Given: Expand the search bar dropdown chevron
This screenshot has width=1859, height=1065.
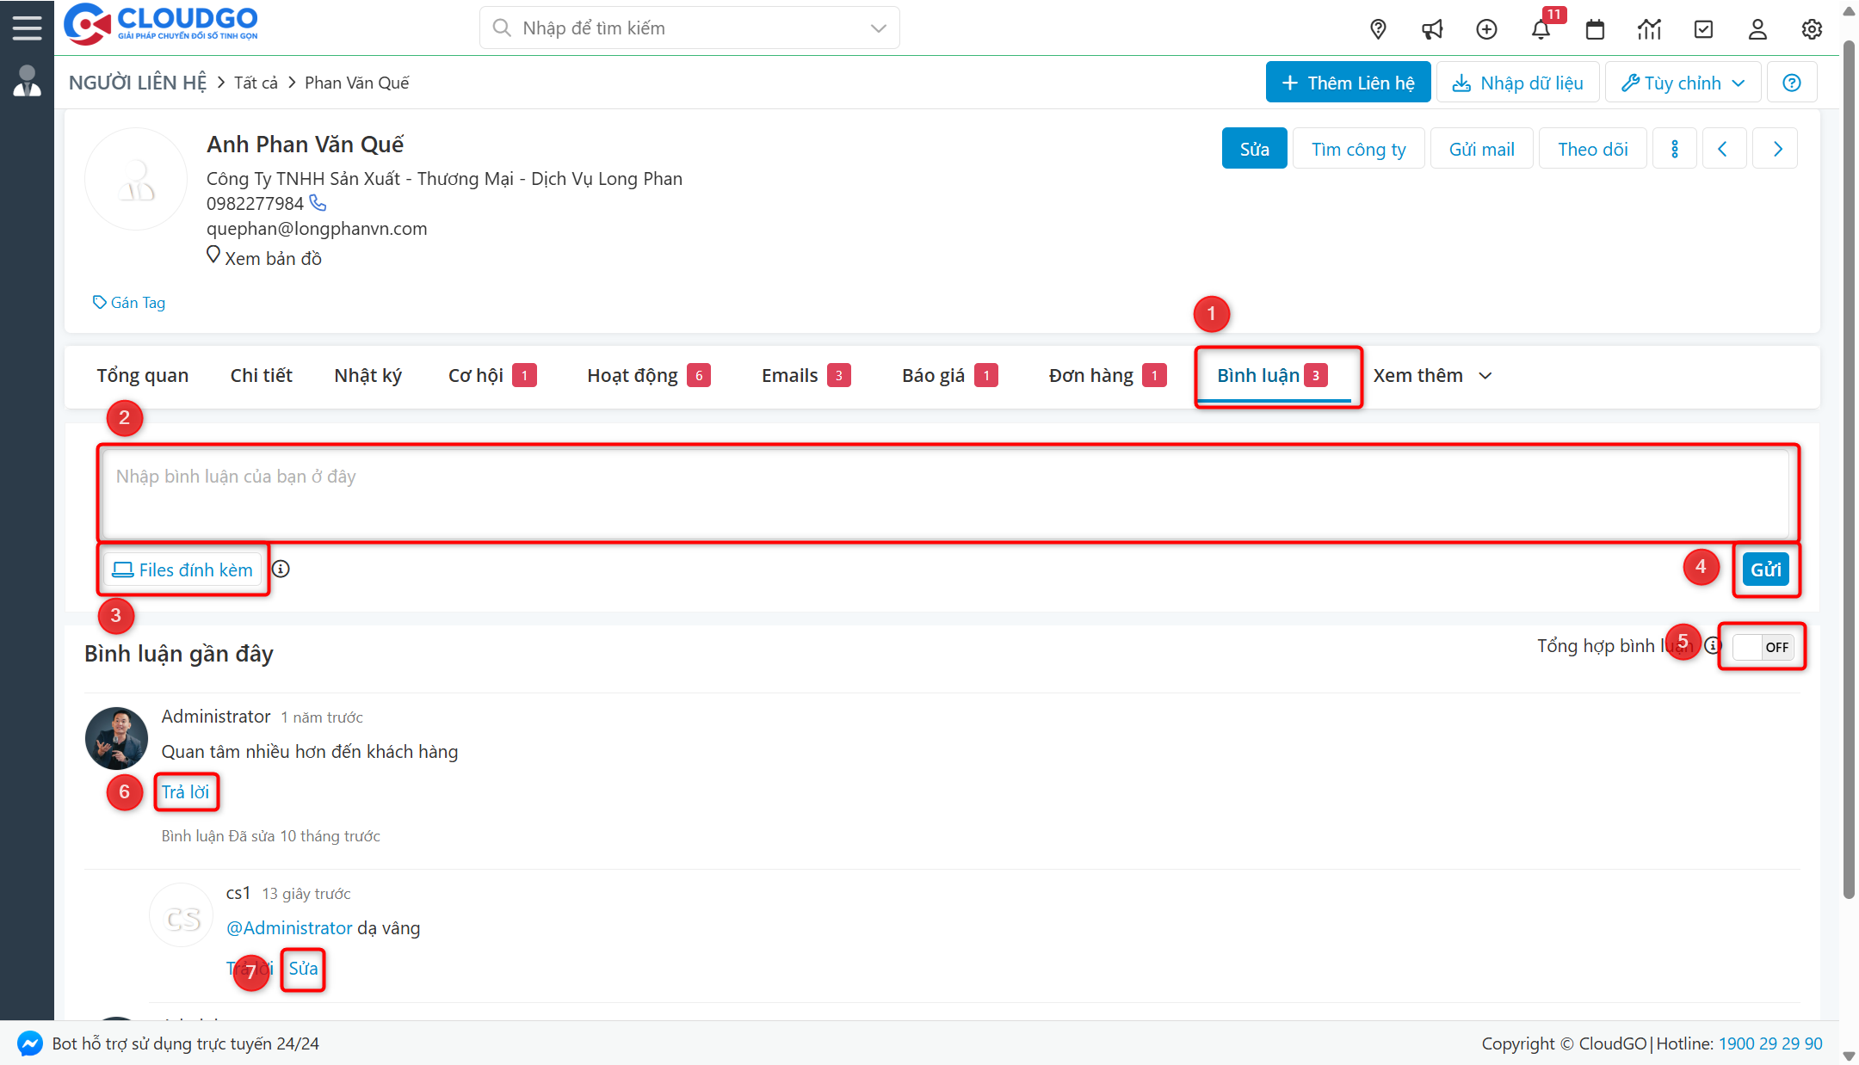Looking at the screenshot, I should pos(877,28).
